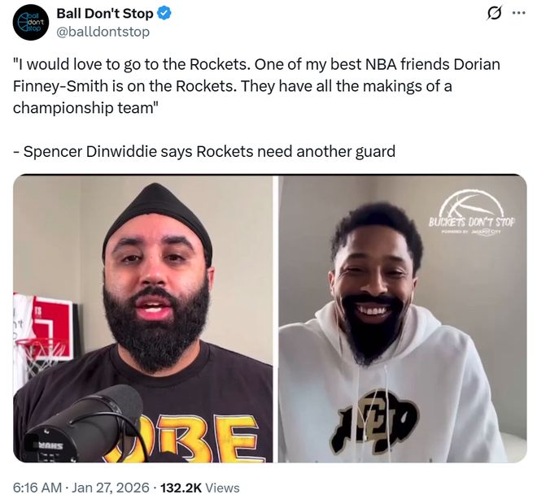Click the tweet quote text body
537x499 pixels.
[x=256, y=86]
